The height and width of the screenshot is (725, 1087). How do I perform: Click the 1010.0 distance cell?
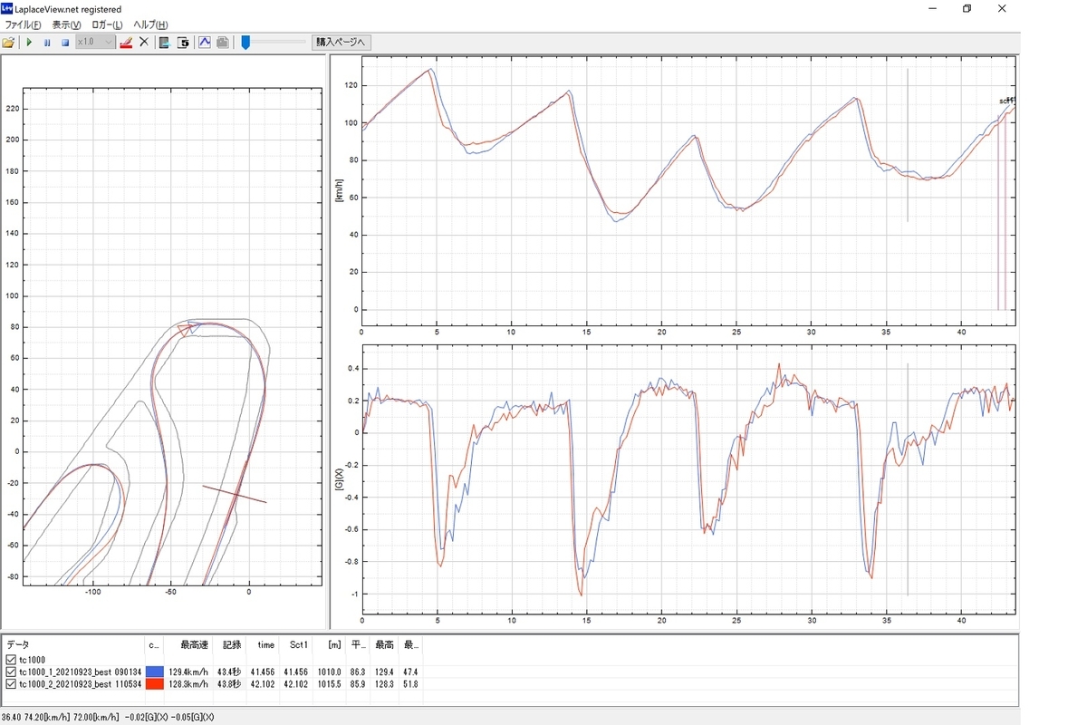329,672
